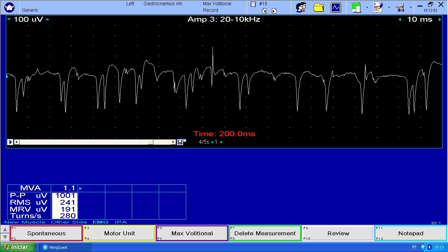Decrease the 100 uV gain arrow
This screenshot has height=252, width=448.
(x=9, y=19)
